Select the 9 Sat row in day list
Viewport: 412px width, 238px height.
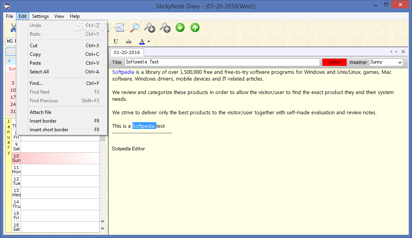56,146
